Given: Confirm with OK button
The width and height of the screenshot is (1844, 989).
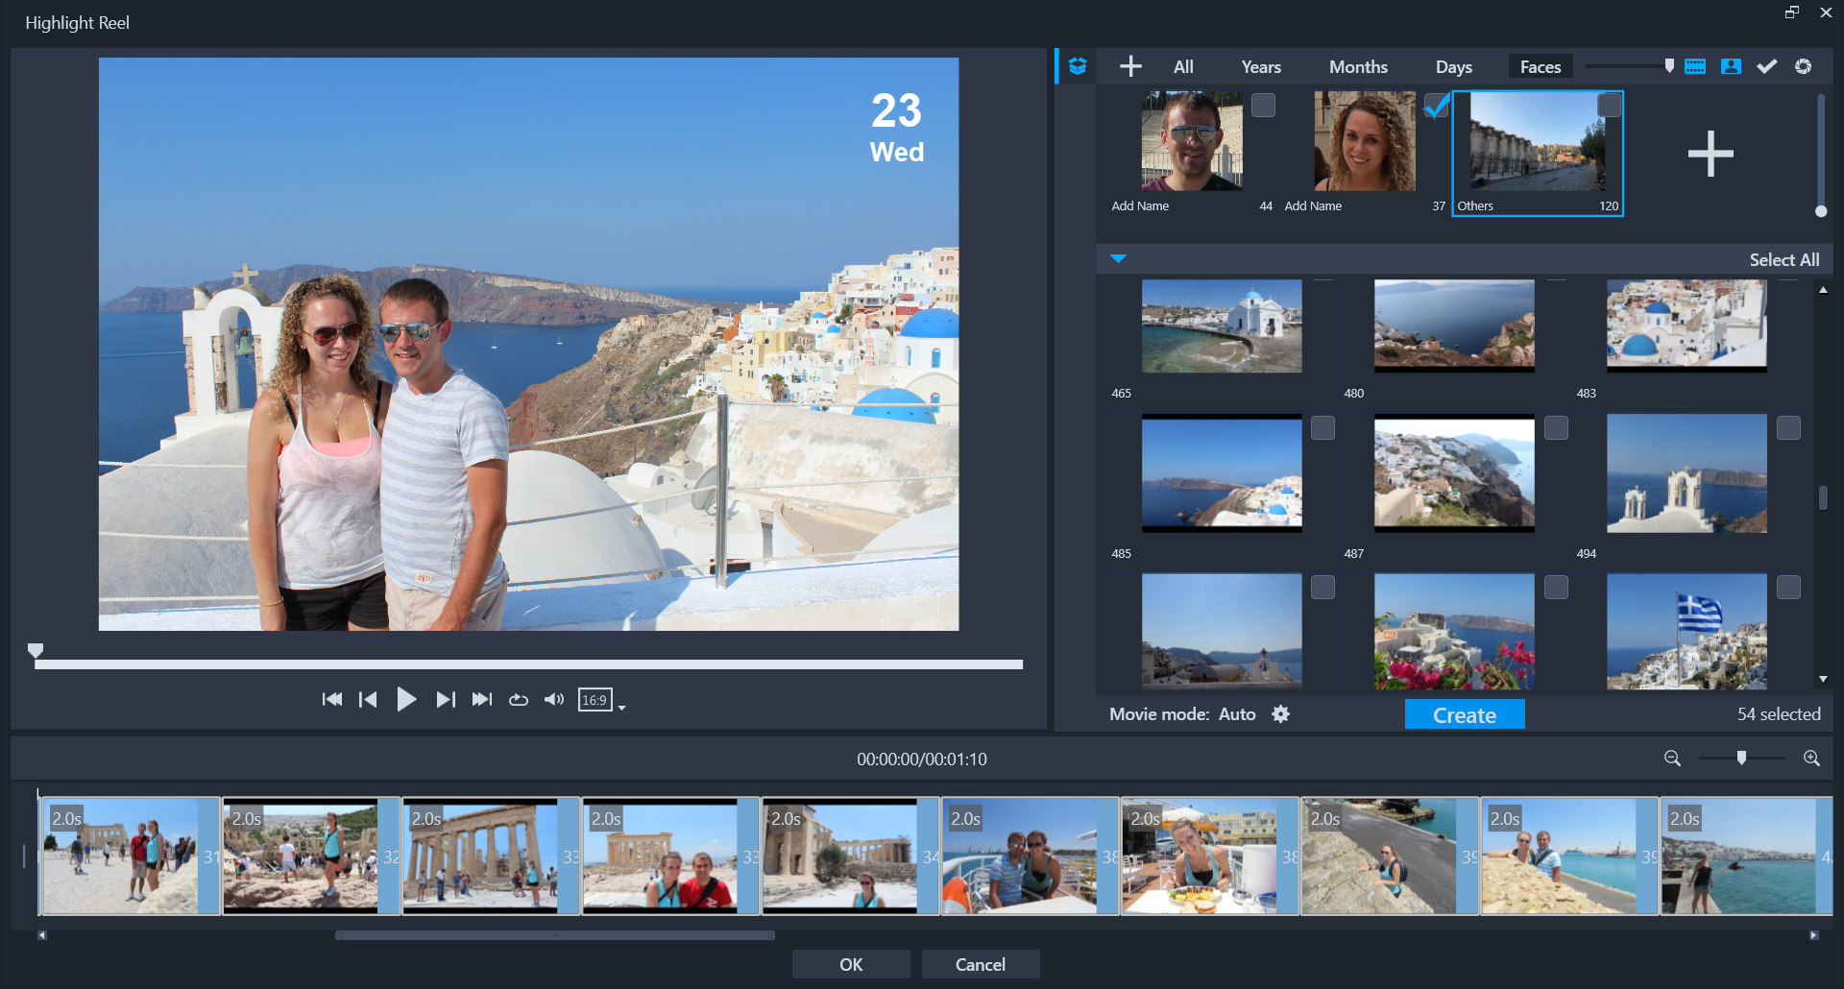Looking at the screenshot, I should click(851, 964).
